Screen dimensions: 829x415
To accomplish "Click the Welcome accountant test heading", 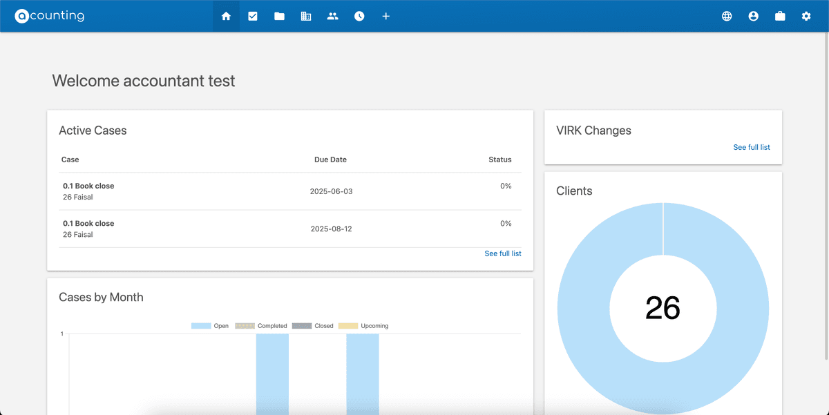I will click(x=144, y=81).
